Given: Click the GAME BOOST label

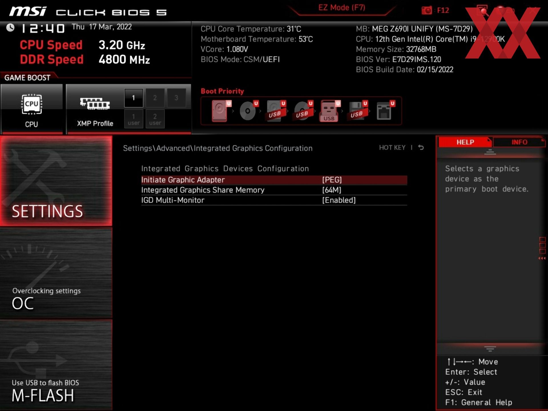Looking at the screenshot, I should 27,78.
